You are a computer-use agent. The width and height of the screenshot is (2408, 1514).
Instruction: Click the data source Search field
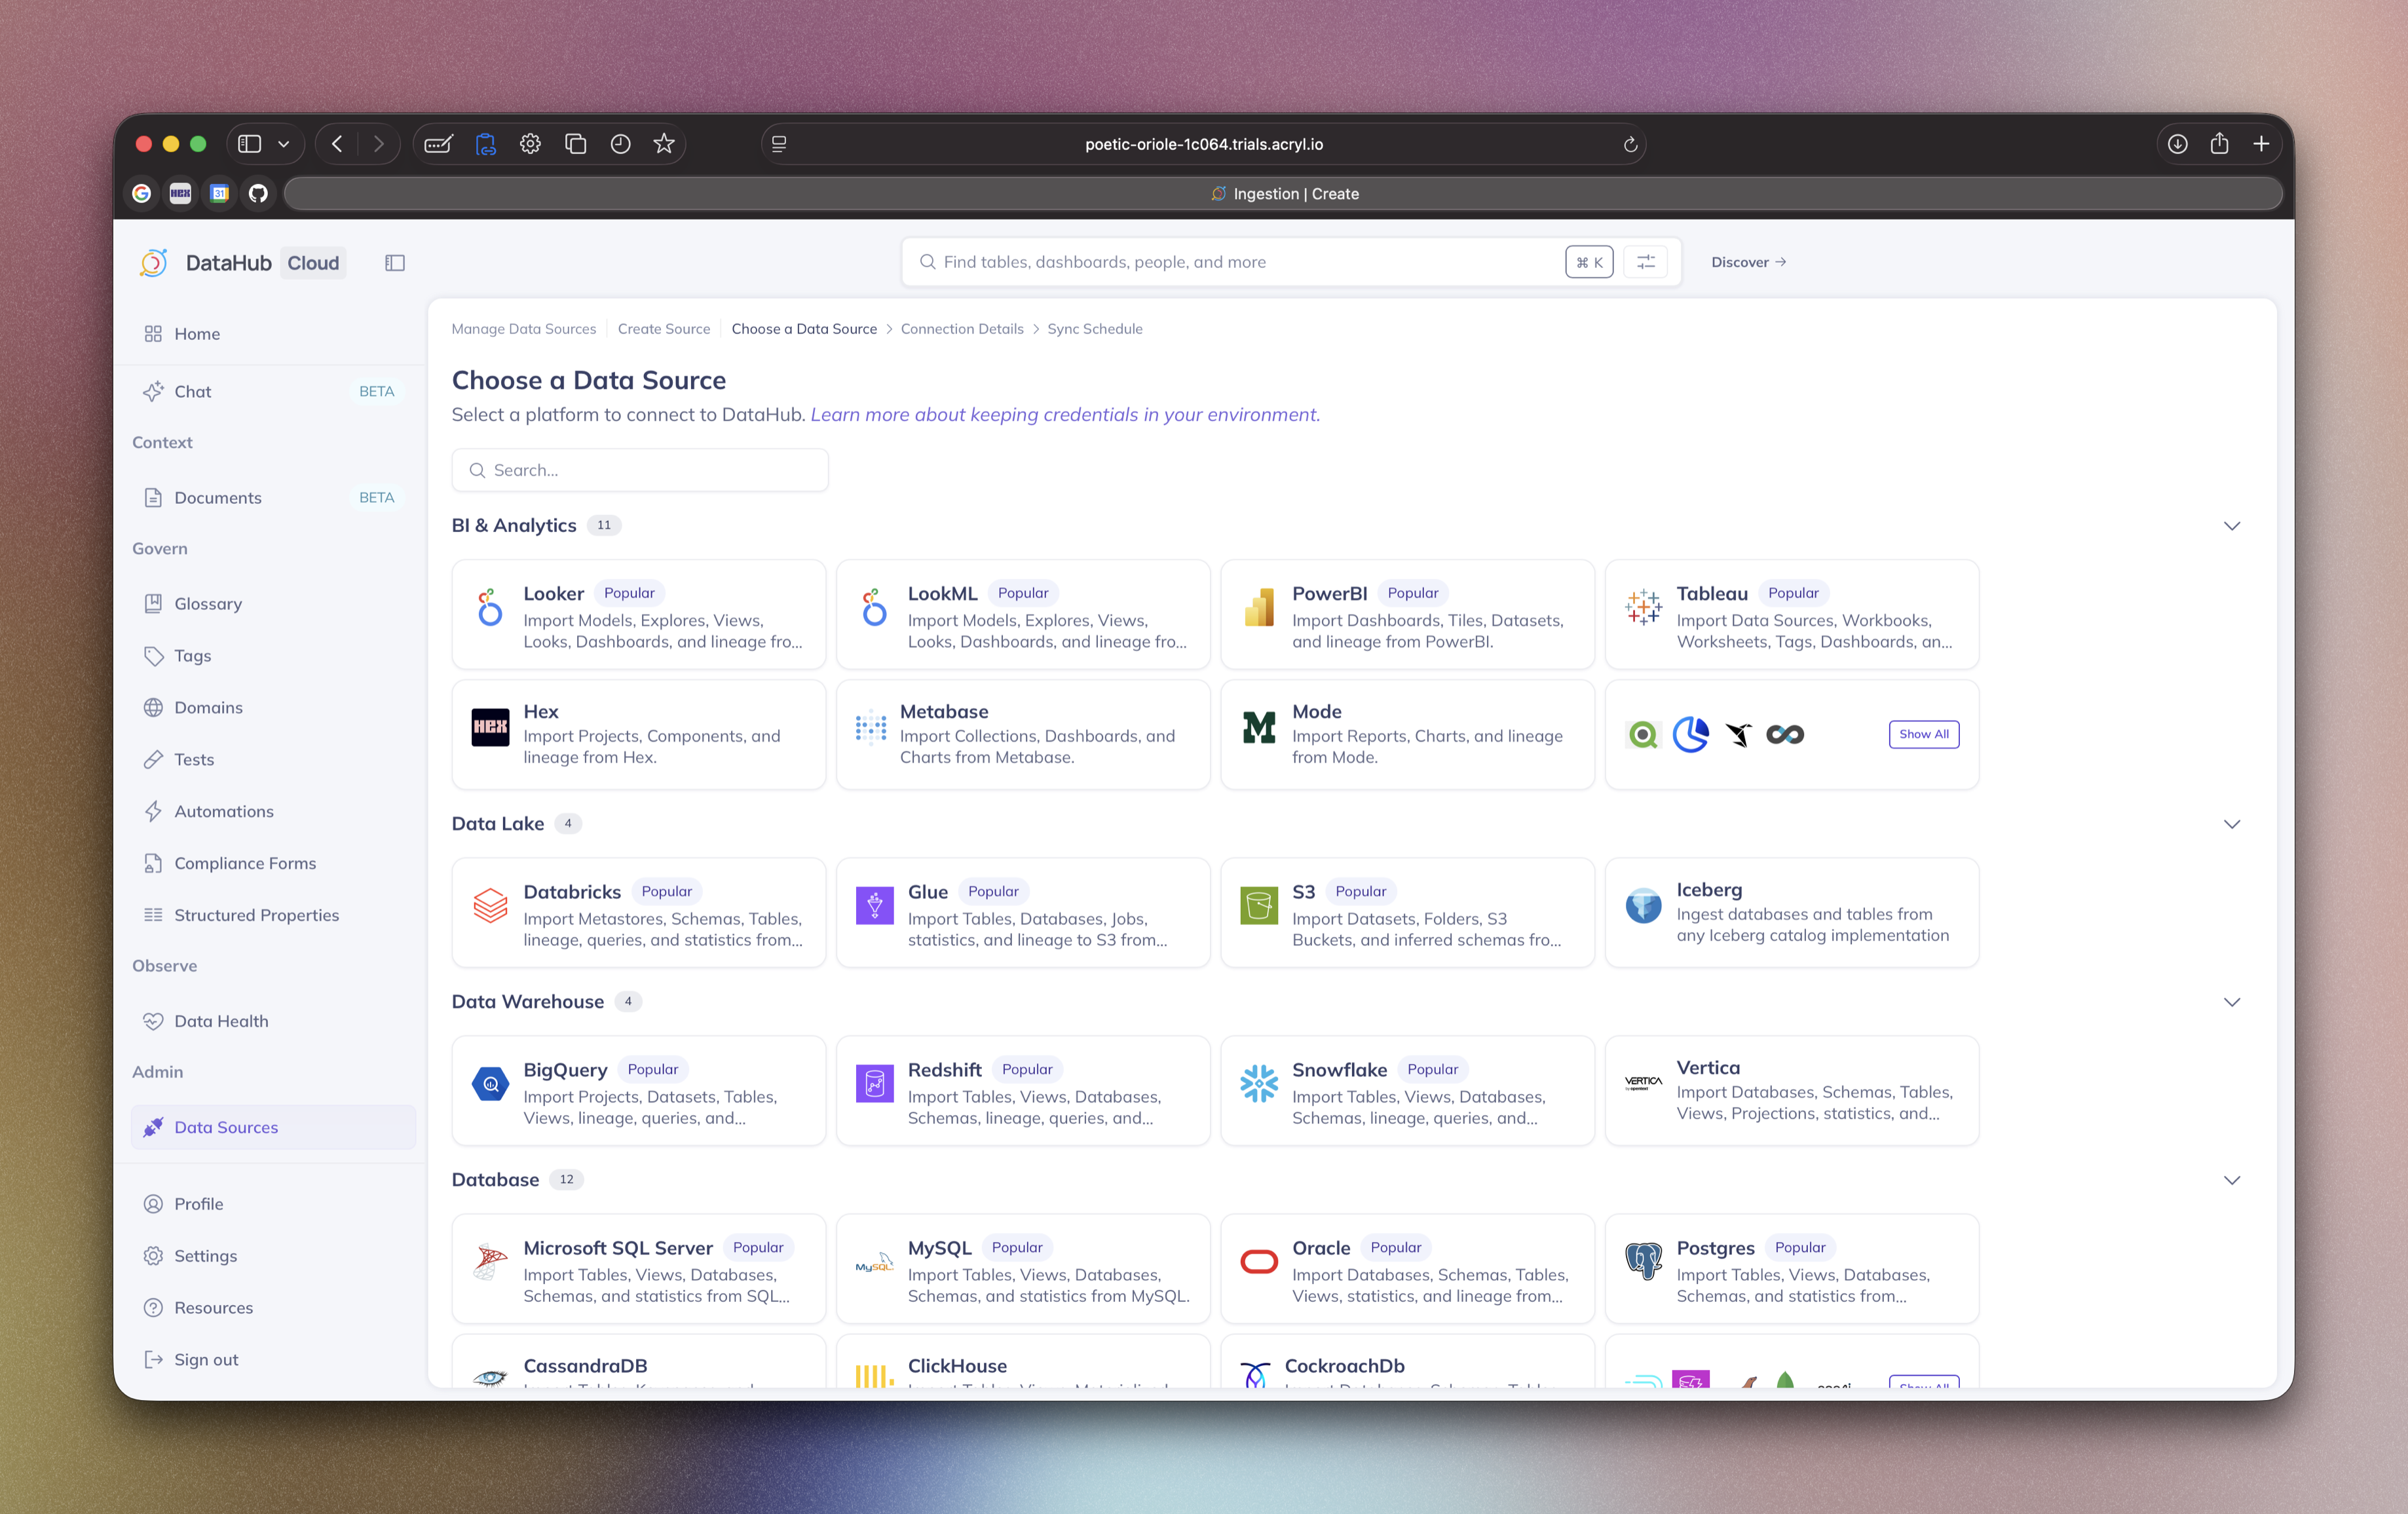click(x=640, y=470)
